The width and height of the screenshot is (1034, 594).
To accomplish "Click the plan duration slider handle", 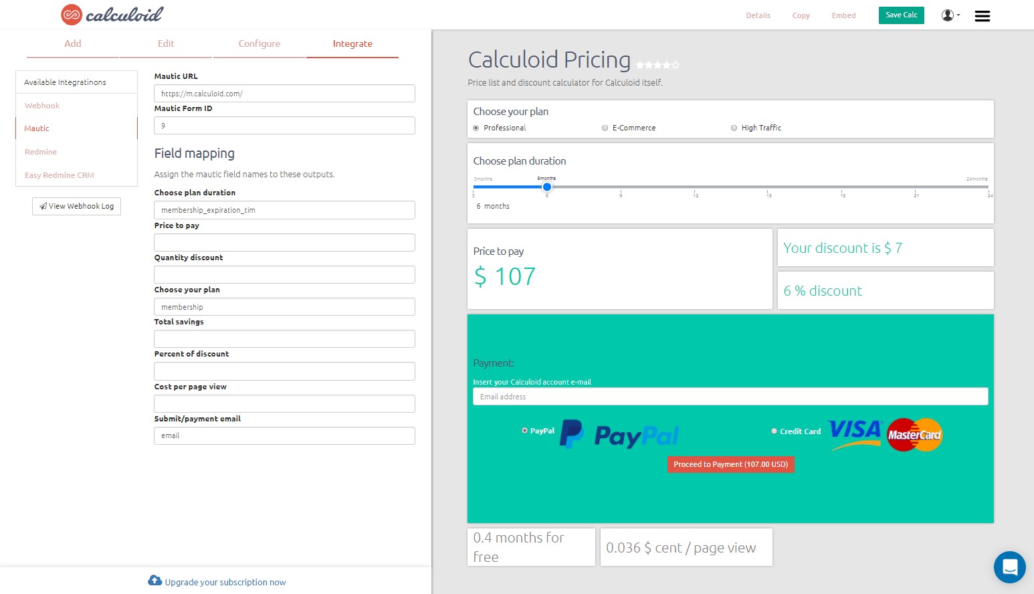I will point(546,187).
